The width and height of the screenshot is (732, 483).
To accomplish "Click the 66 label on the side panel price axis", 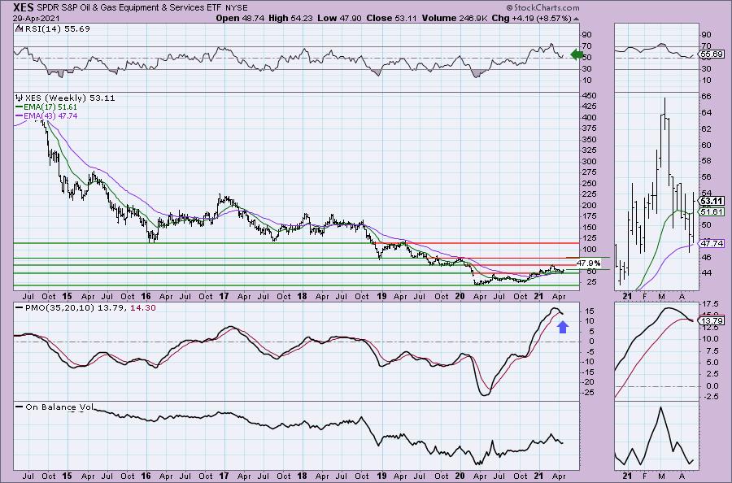I will [706, 96].
